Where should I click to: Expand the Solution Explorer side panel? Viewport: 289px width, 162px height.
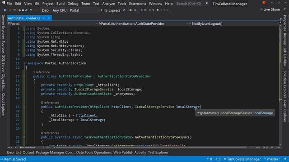(285, 84)
